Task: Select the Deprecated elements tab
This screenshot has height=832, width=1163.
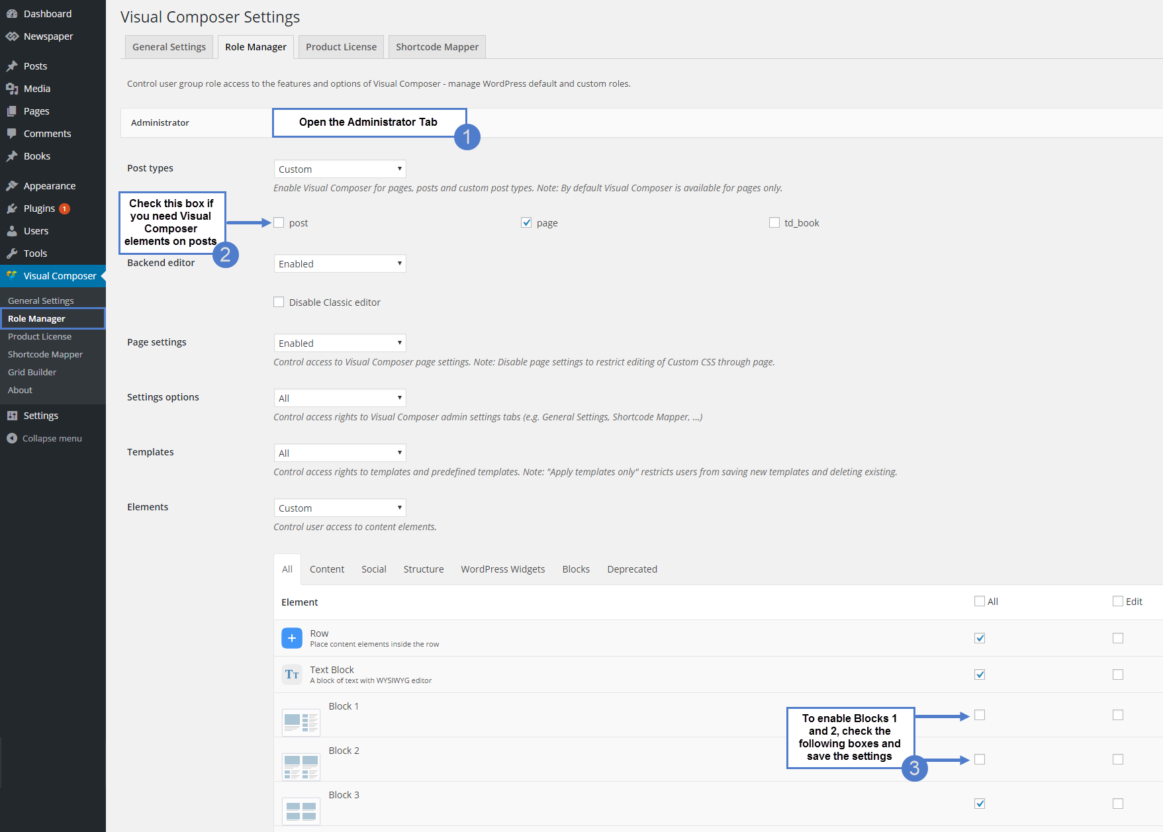Action: (x=632, y=569)
